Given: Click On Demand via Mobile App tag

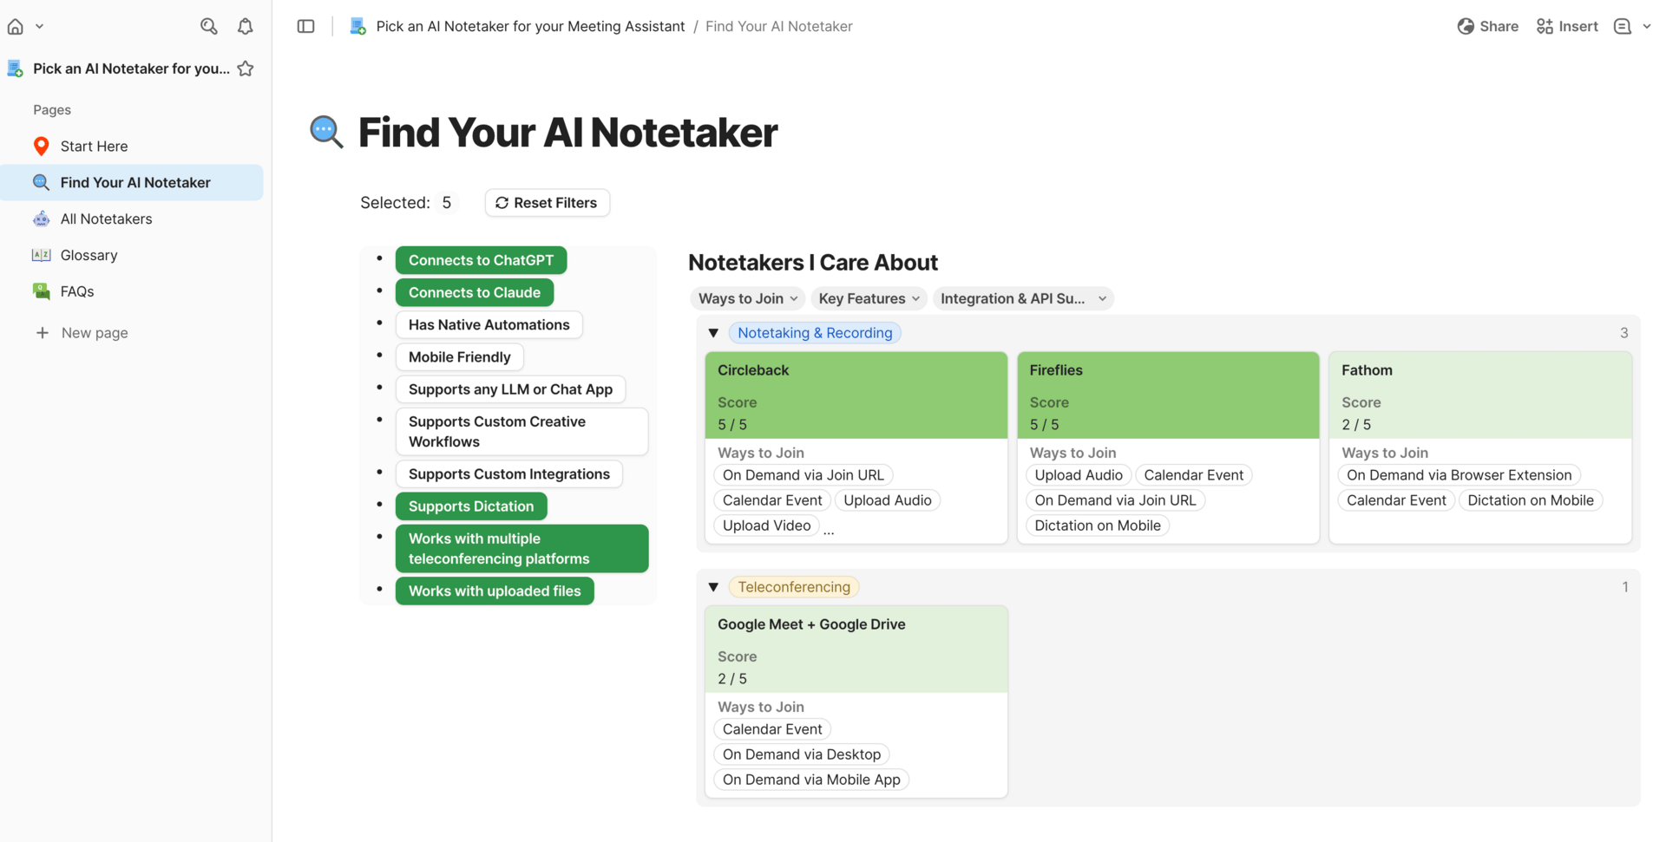Looking at the screenshot, I should [811, 780].
